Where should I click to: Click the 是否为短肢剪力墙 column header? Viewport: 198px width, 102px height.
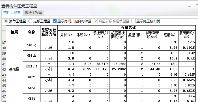49,33
